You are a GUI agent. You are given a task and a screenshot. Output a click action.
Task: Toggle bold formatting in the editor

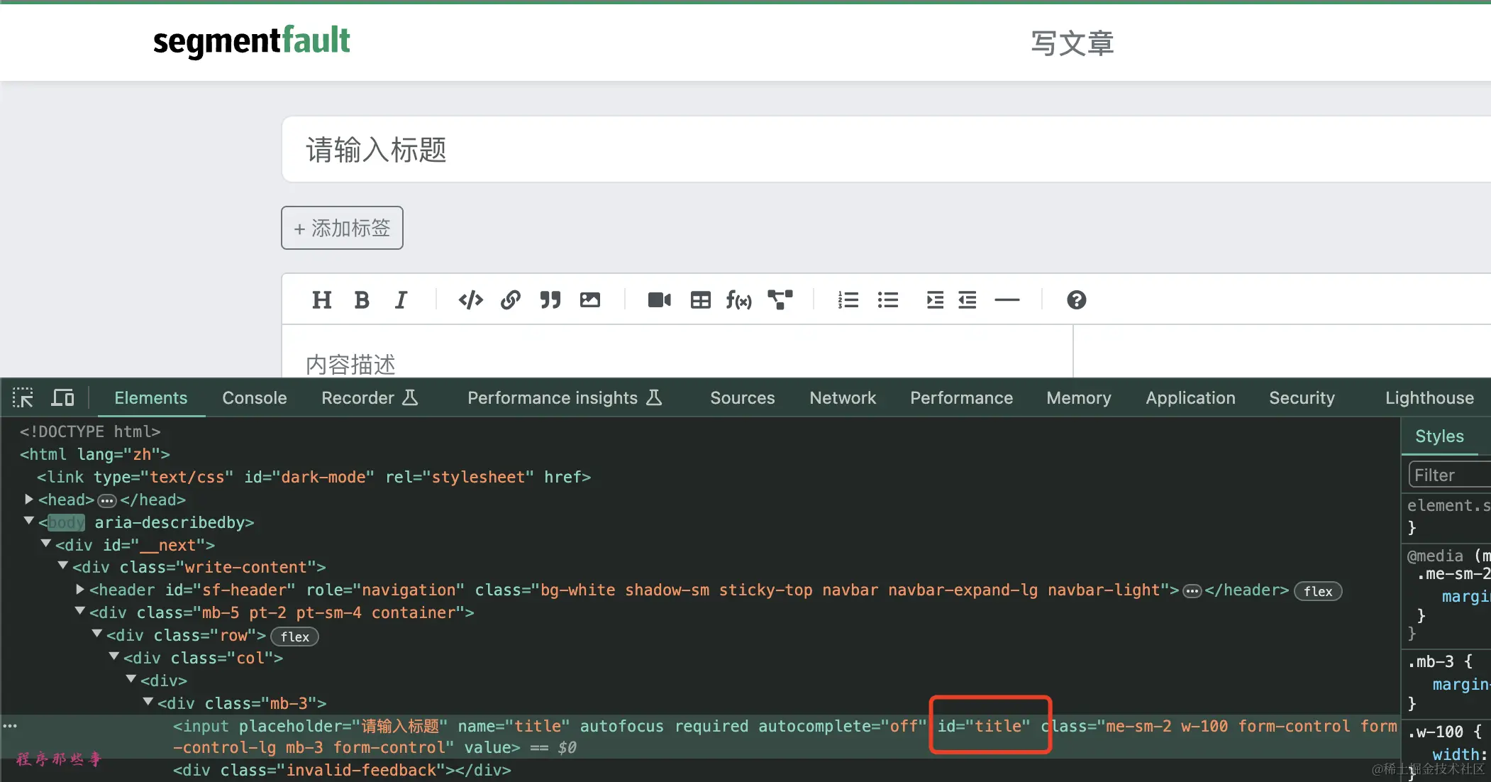tap(361, 300)
